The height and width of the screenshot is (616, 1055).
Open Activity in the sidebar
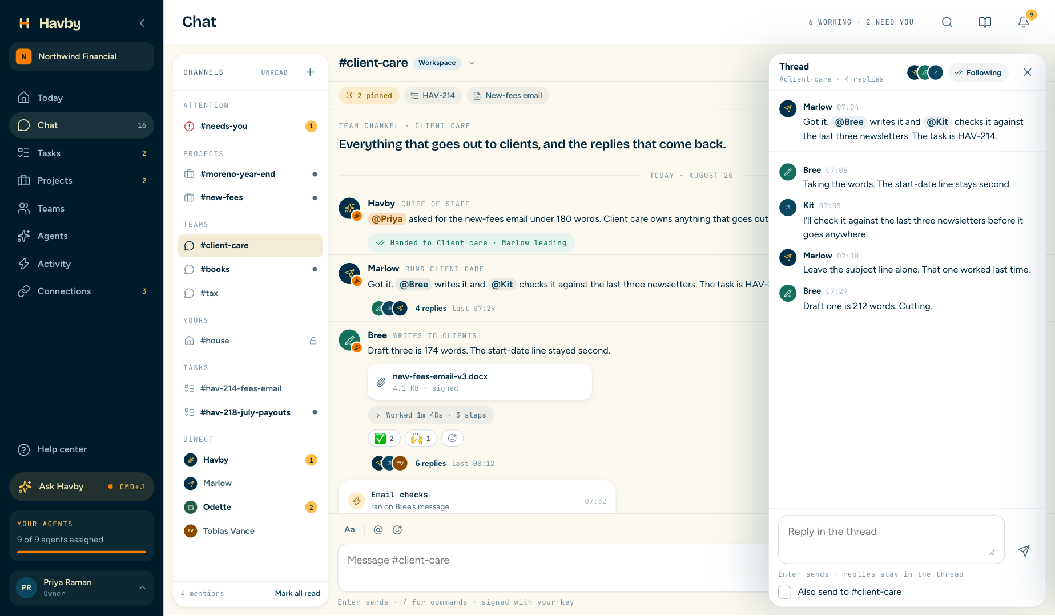tap(82, 264)
